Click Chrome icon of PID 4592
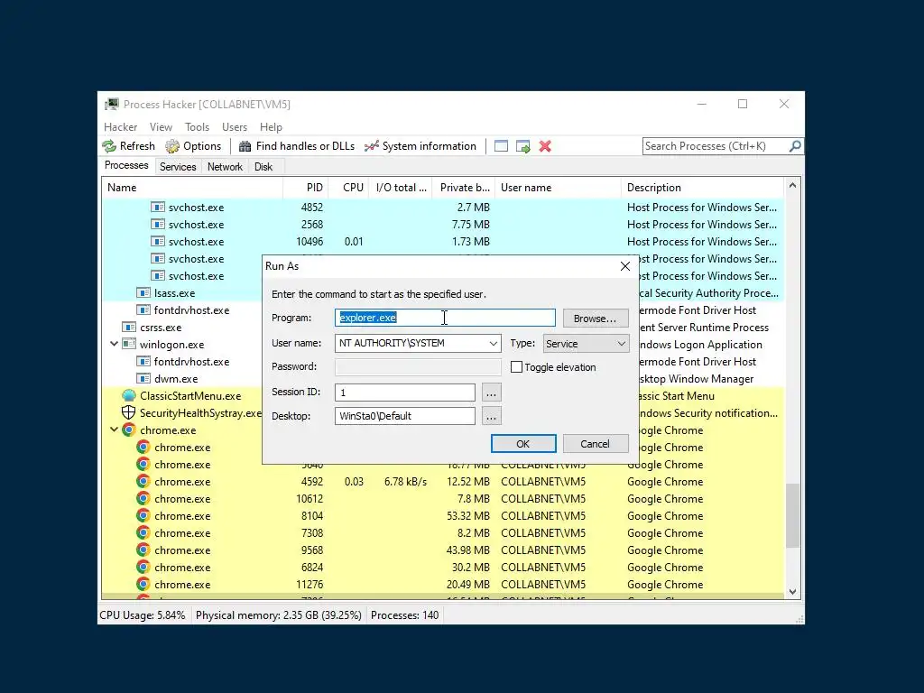924x693 pixels. coord(143,482)
